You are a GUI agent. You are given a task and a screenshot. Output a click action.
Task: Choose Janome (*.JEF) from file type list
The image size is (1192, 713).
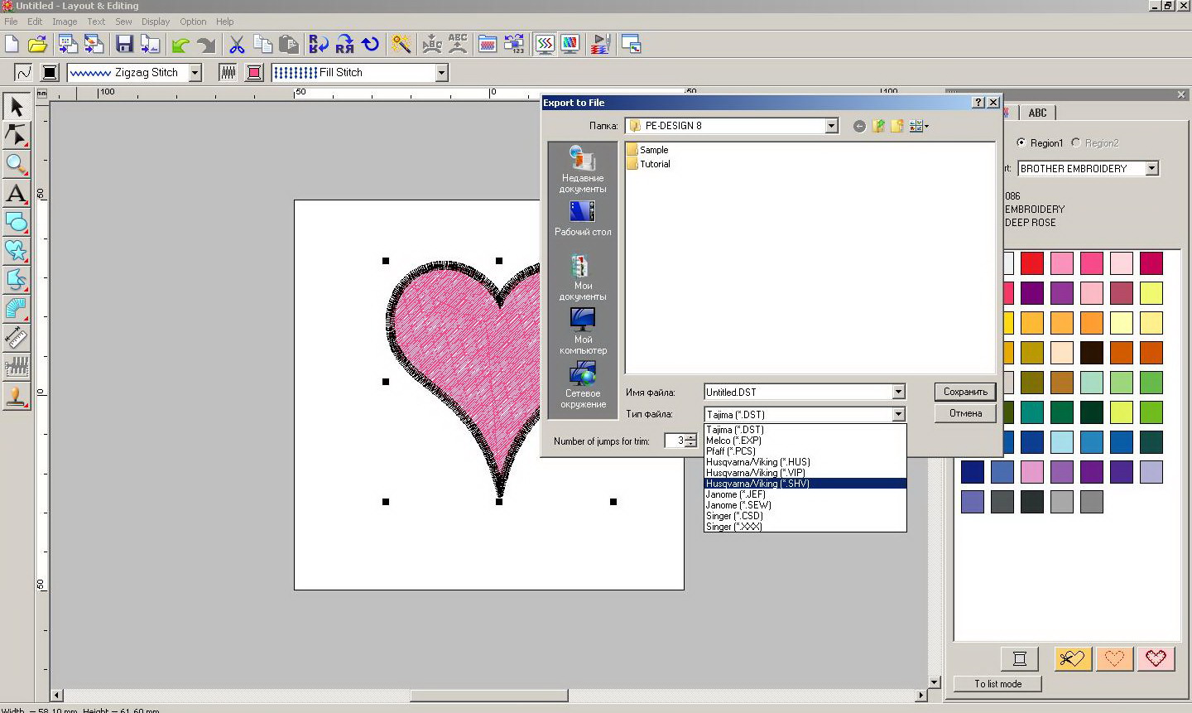[x=735, y=494]
